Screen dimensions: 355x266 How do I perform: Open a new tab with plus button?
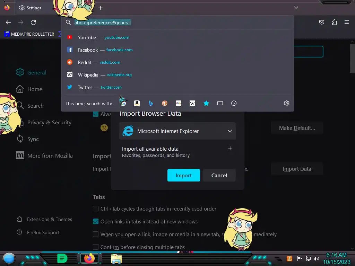coord(100,8)
